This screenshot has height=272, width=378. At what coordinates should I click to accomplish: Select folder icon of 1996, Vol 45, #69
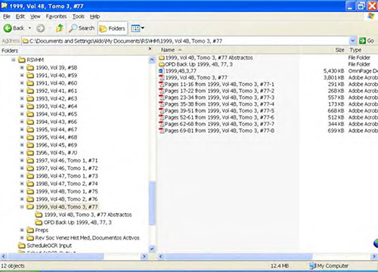point(30,145)
